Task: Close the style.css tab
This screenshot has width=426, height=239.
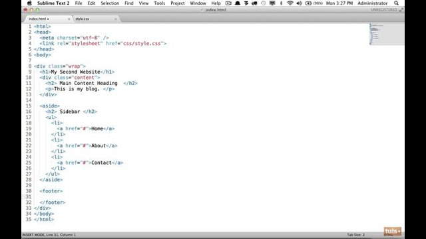Action: (x=115, y=19)
